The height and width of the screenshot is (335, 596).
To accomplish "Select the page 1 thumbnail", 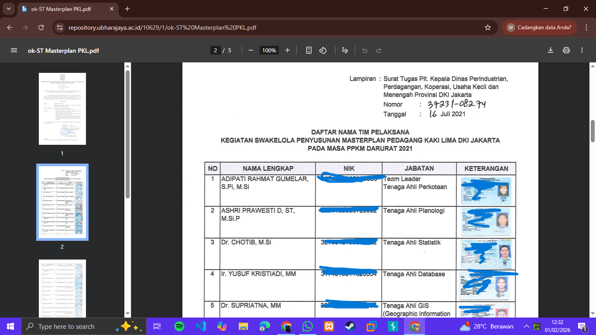I will tap(62, 109).
